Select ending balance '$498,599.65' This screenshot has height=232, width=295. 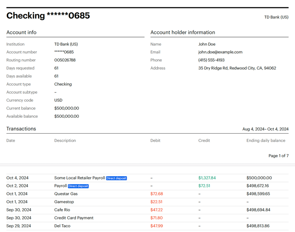pos(258,194)
